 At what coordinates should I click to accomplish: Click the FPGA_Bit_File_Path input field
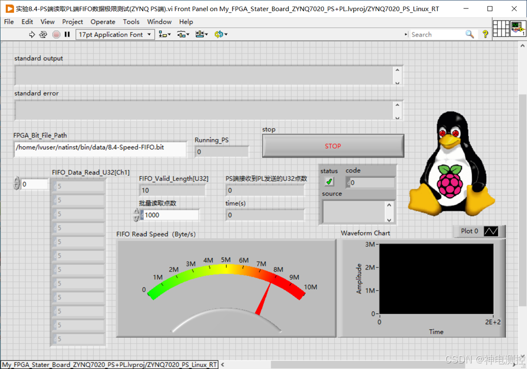pyautogui.click(x=100, y=149)
